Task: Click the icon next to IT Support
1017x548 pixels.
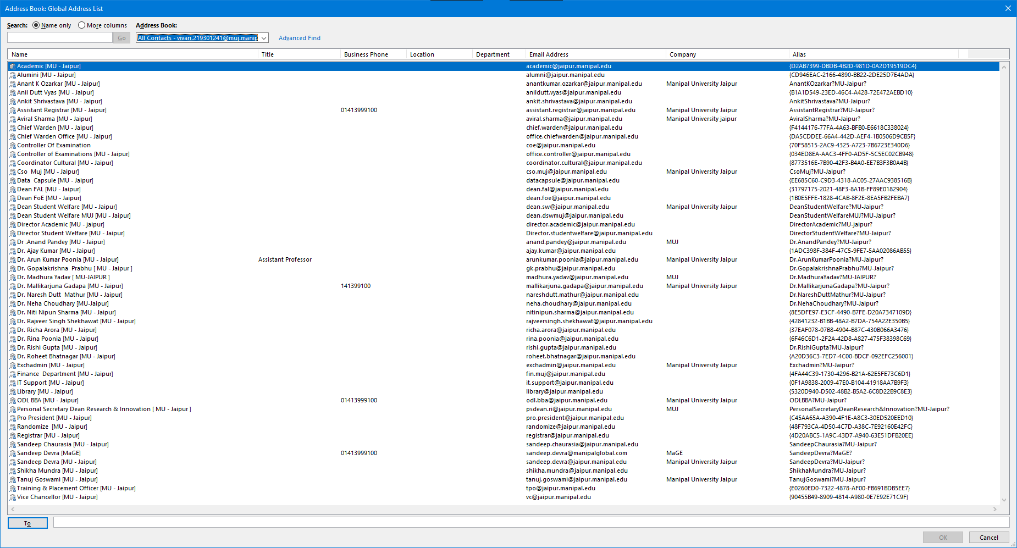Action: 13,383
